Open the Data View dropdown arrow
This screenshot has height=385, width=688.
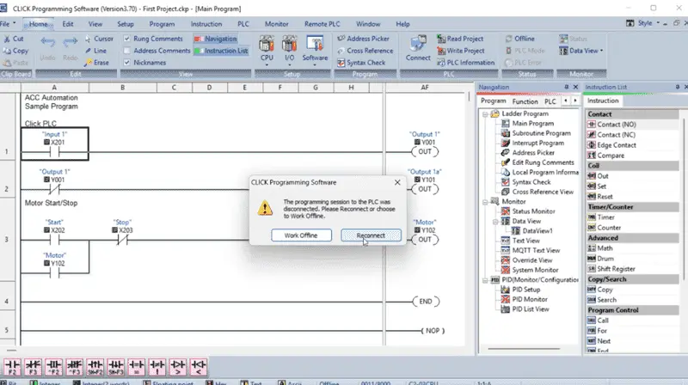point(601,51)
